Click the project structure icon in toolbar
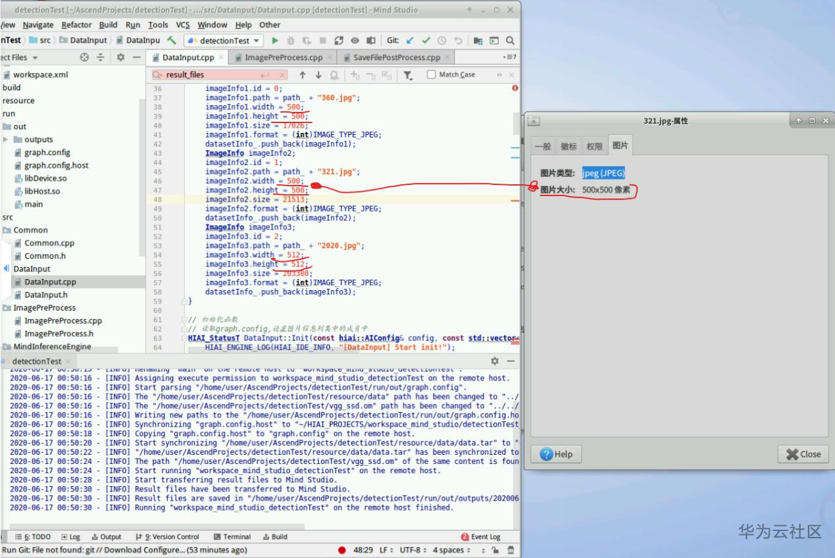 (478, 40)
